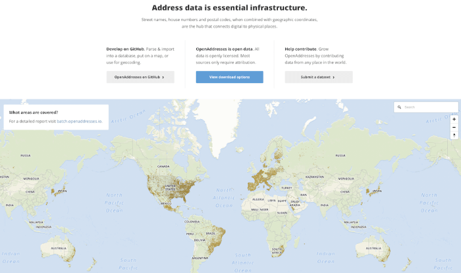The image size is (461, 273).
Task: Click the CANADA label on map
Action: pos(163,166)
